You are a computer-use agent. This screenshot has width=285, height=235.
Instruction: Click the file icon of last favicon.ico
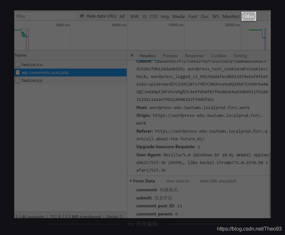18,80
